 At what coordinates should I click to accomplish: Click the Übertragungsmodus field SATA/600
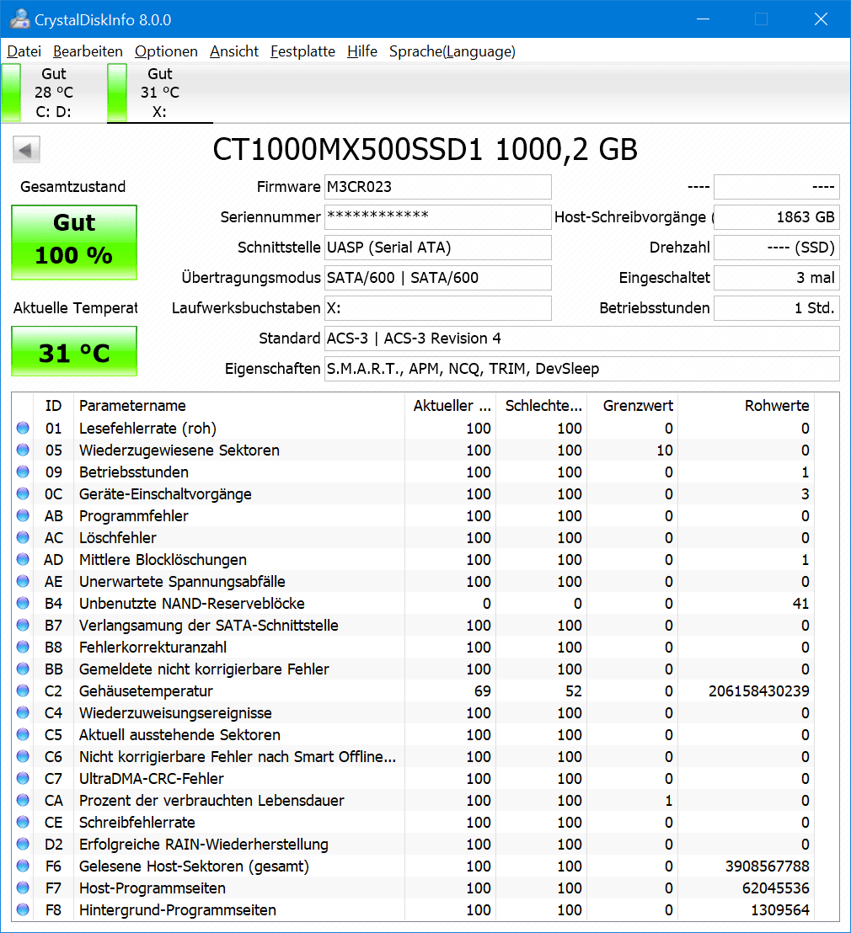coord(437,278)
